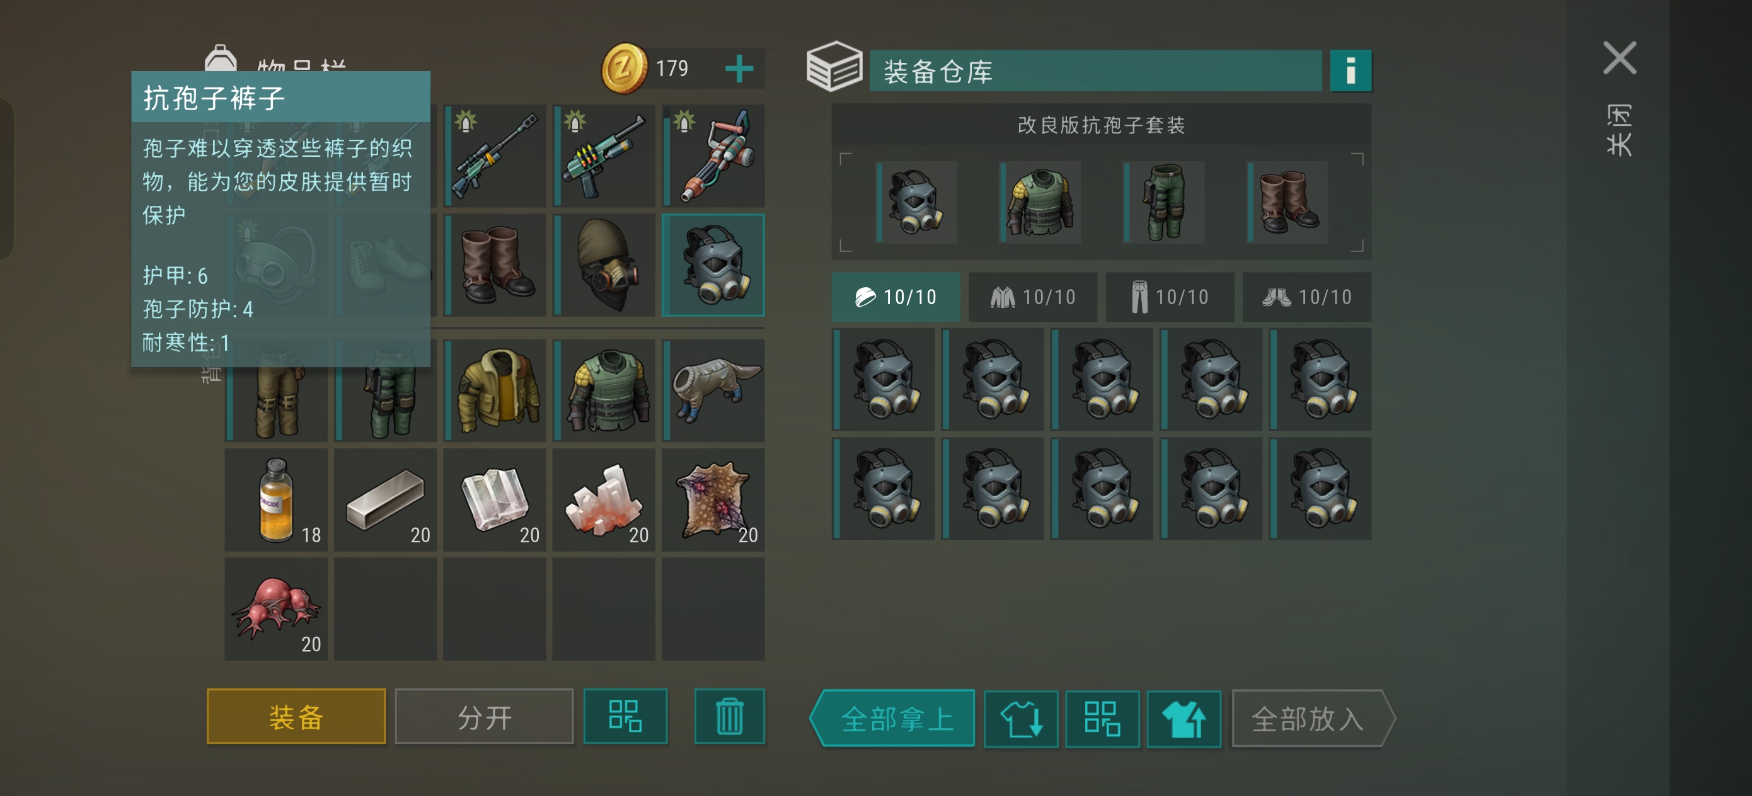Switch to the jacket 10/10 tab

(x=1032, y=297)
